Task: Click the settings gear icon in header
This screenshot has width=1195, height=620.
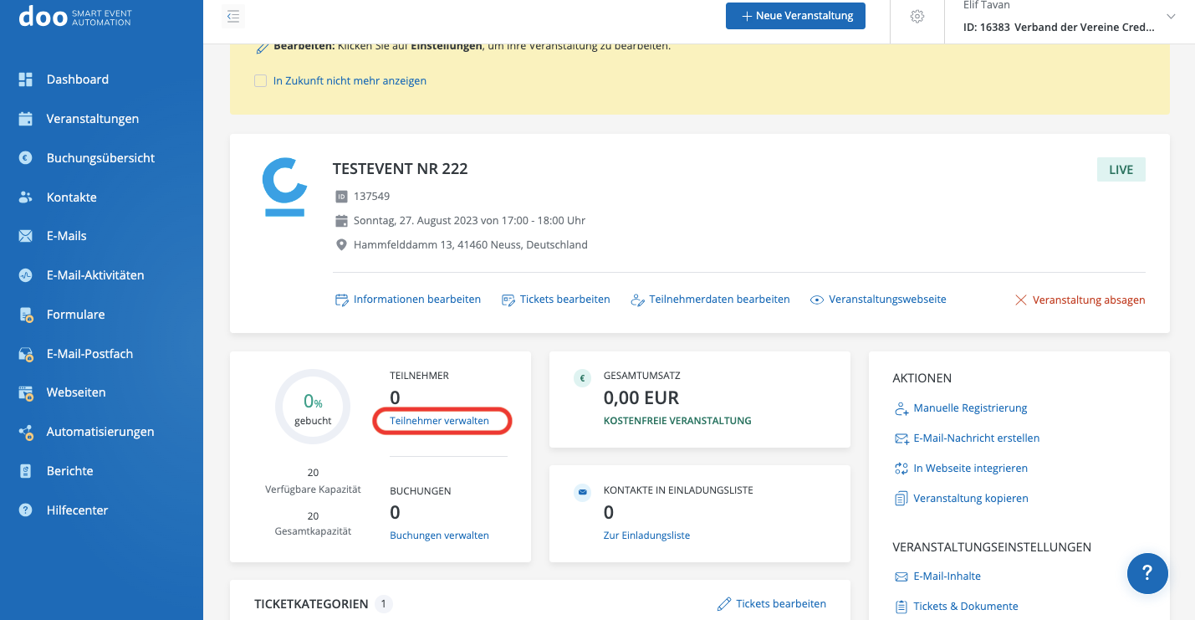Action: point(917,17)
